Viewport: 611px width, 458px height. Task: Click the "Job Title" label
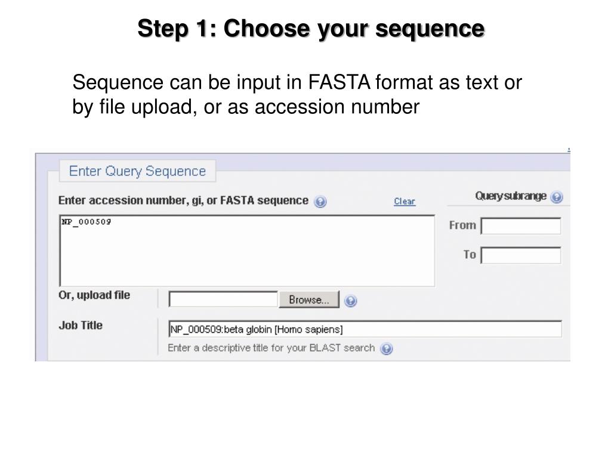[81, 325]
